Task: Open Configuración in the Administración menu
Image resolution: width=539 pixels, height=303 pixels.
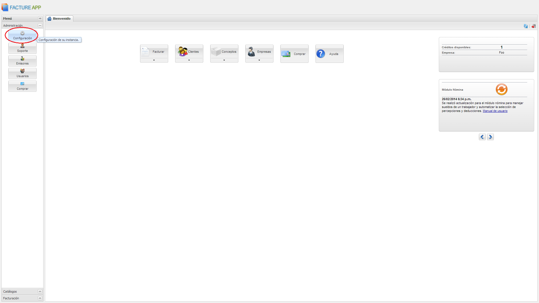Action: coord(22,36)
